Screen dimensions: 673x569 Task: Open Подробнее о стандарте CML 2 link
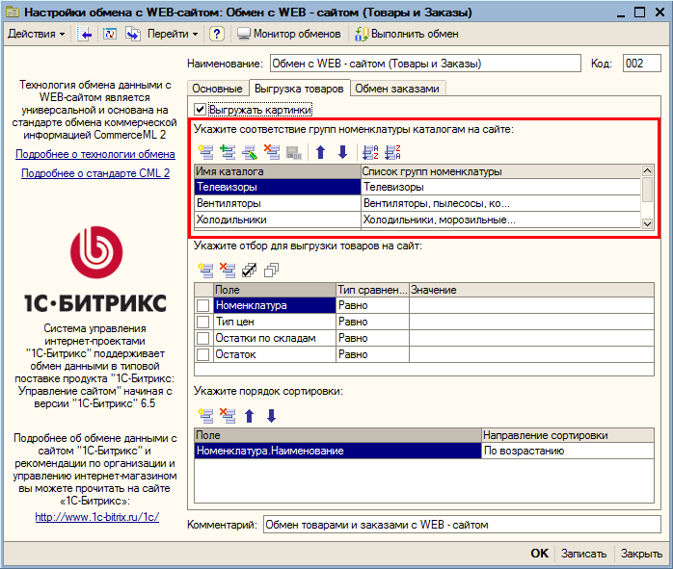95,173
